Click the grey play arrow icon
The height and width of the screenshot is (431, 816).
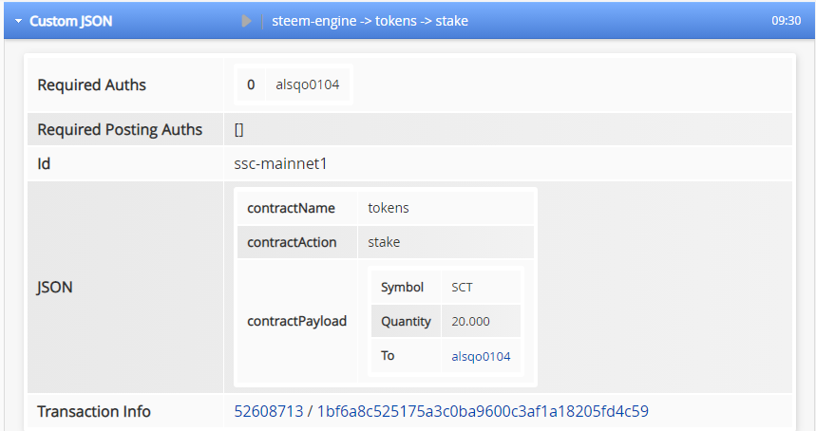247,21
